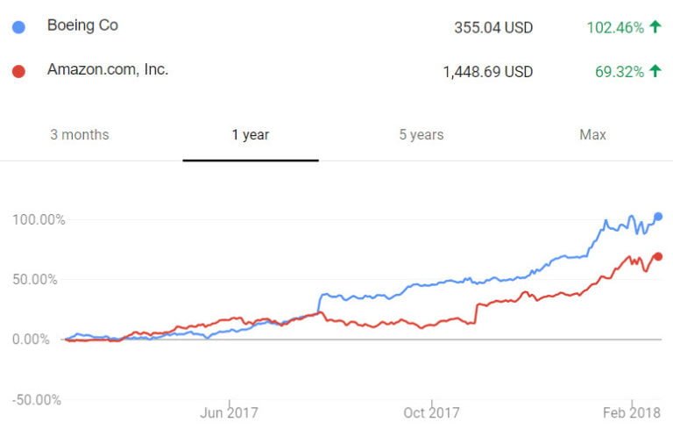Switch to the 3 months tab

tap(80, 135)
